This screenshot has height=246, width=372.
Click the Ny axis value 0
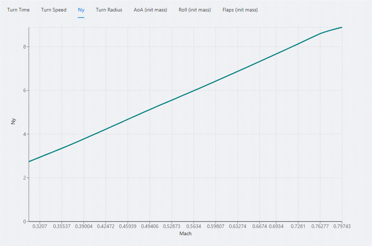25,221
